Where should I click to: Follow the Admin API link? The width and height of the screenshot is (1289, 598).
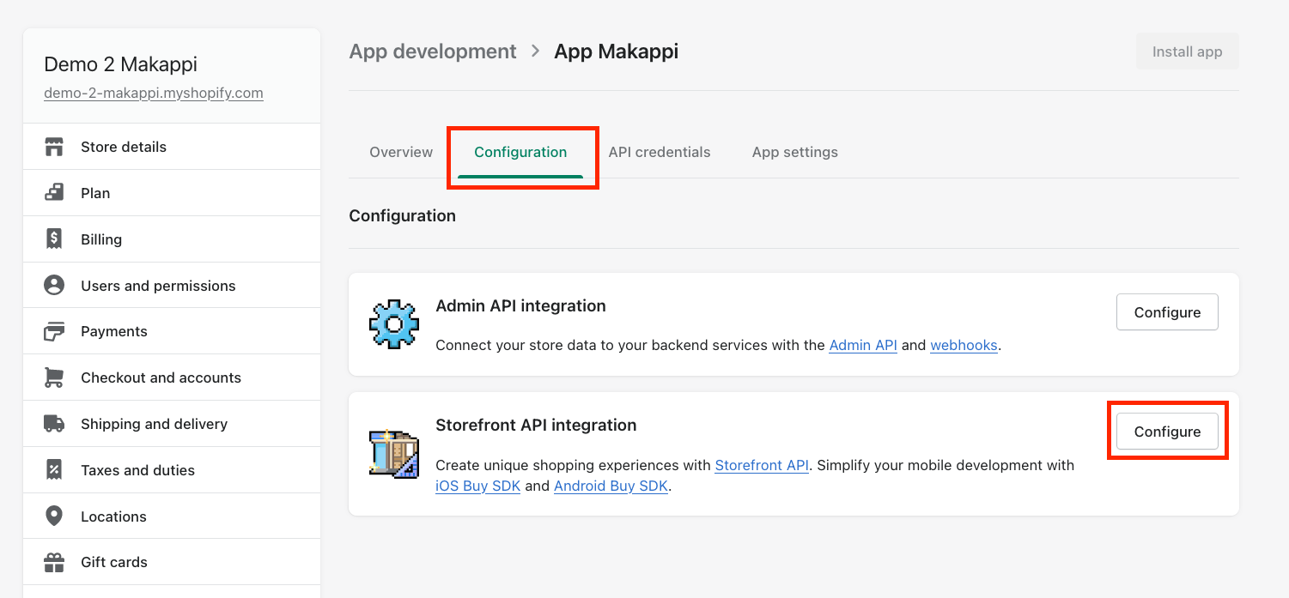[863, 345]
